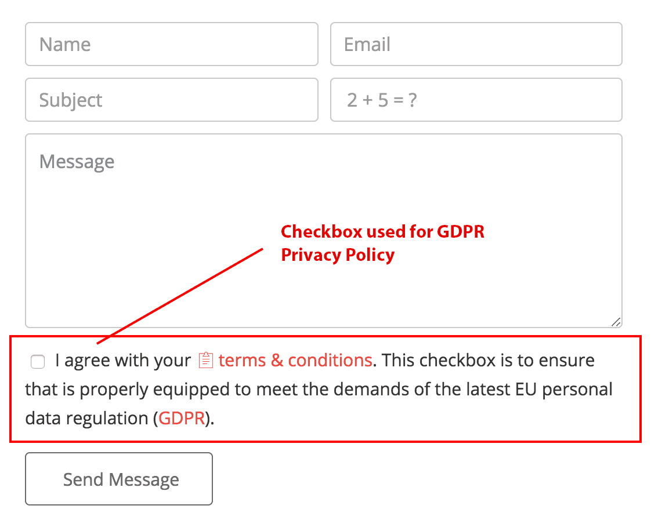Select the Subject text field
651x531 pixels.
tap(171, 100)
